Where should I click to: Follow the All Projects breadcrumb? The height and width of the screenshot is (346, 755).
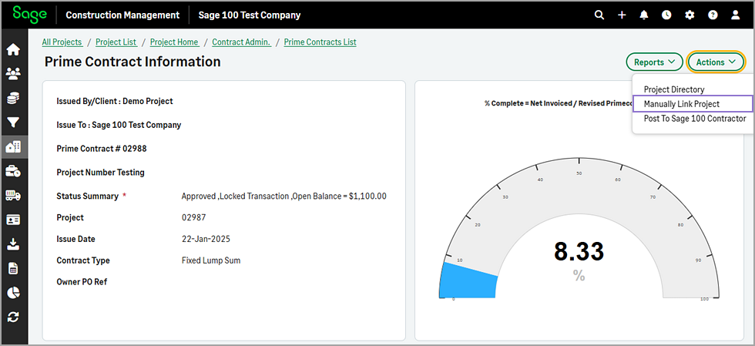click(62, 42)
